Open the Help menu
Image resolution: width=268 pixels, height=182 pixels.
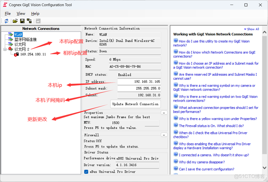(x=35, y=13)
